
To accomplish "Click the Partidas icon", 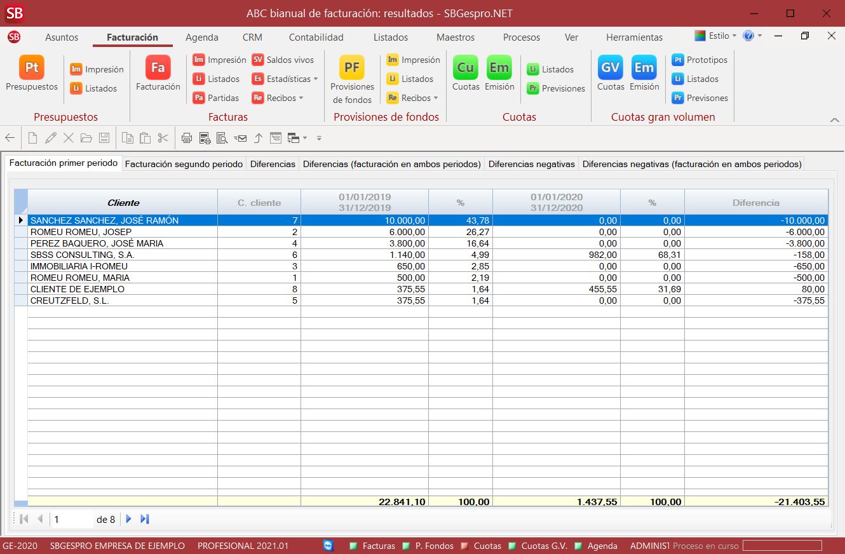I will click(216, 98).
